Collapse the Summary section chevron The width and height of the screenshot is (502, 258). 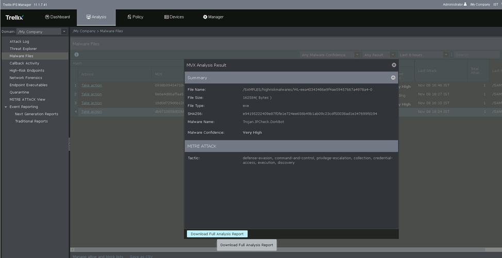coord(393,78)
